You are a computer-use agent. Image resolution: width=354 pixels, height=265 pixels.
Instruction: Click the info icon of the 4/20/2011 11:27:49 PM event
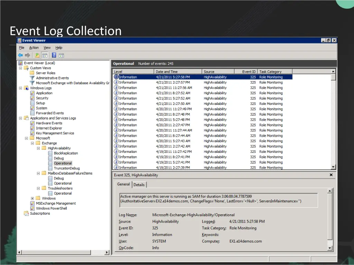pos(116,109)
